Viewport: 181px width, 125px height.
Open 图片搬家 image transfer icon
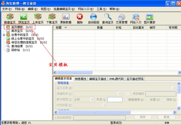click(150, 17)
